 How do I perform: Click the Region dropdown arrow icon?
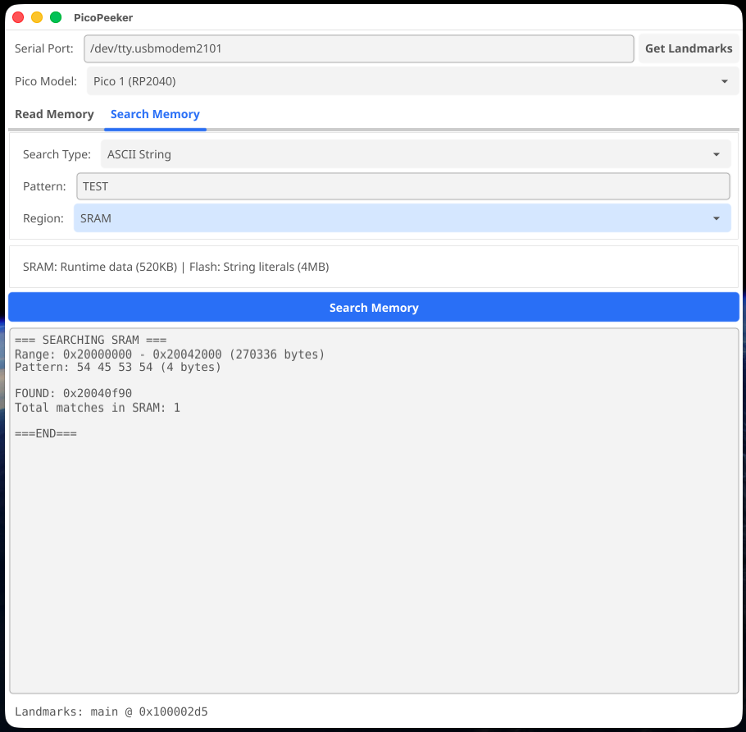[716, 217]
